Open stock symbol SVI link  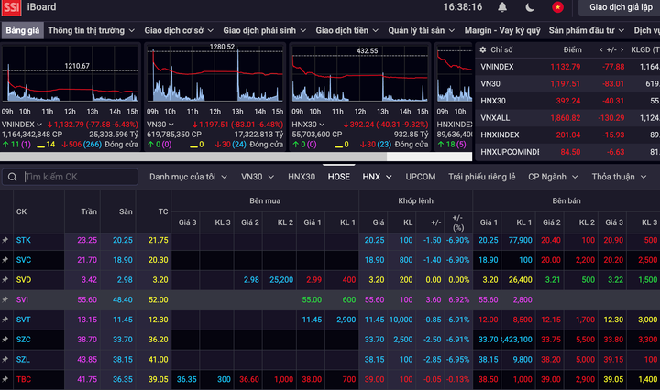[x=23, y=299]
